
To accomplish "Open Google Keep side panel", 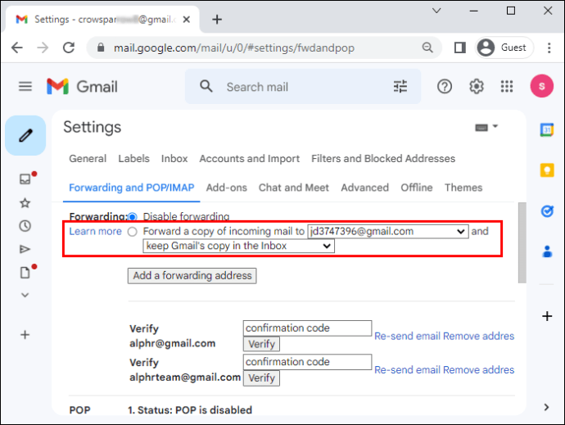I will click(547, 170).
